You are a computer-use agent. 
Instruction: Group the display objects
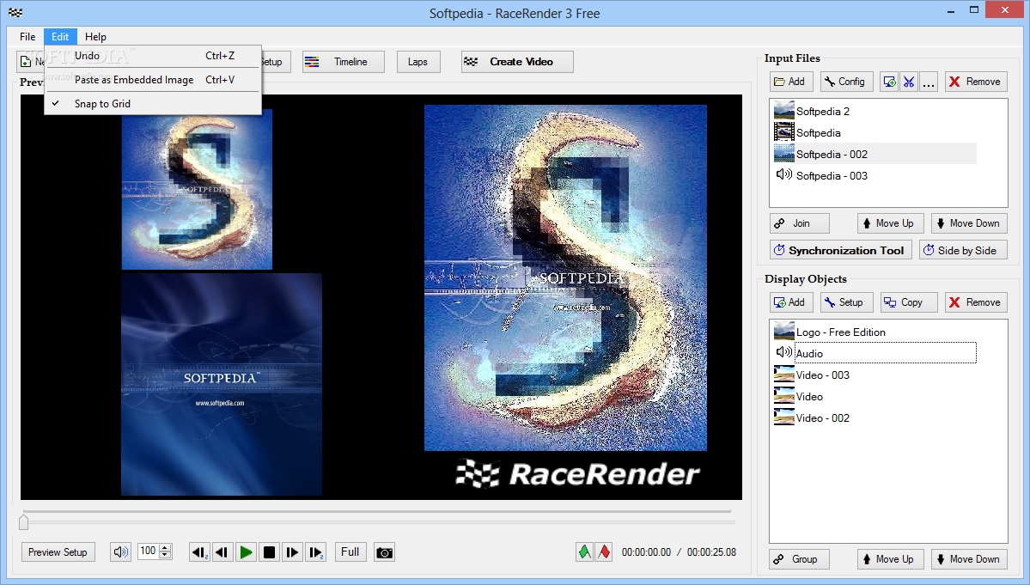click(x=800, y=559)
